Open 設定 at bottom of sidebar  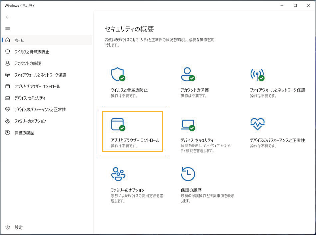[19, 228]
